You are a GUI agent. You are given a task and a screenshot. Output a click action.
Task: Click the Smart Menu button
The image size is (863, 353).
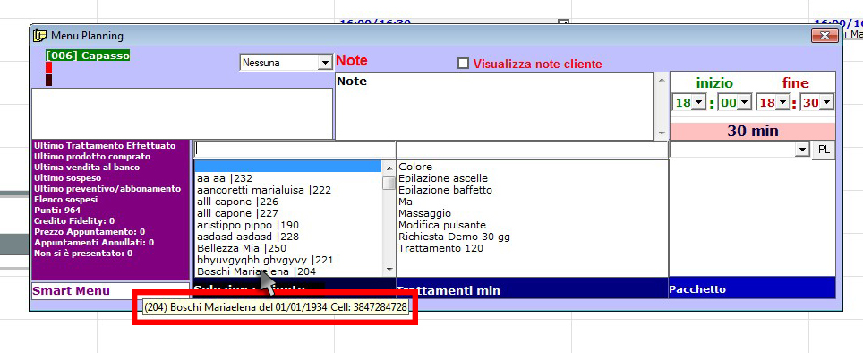tap(111, 291)
